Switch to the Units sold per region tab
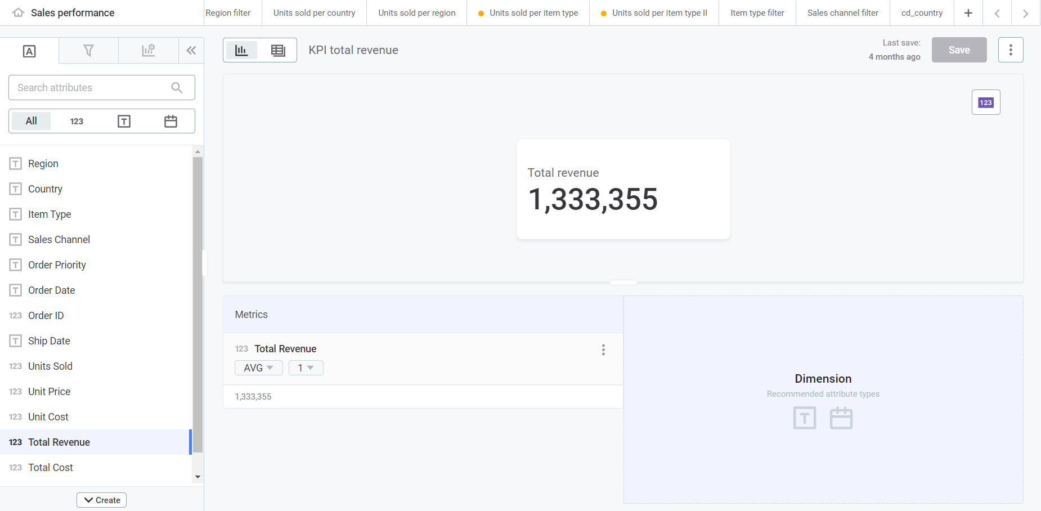Image resolution: width=1041 pixels, height=511 pixels. coord(416,12)
